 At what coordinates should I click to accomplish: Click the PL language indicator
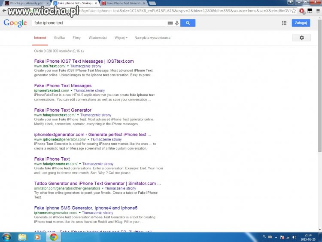(264, 237)
